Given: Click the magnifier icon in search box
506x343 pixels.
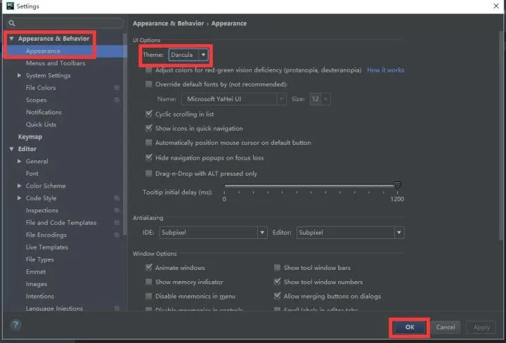Looking at the screenshot, I should [x=12, y=23].
